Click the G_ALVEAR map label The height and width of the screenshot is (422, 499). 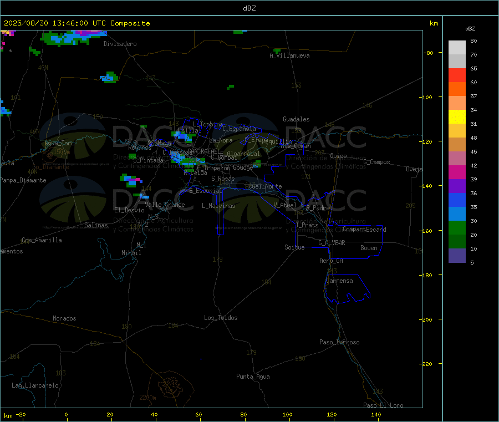tap(332, 243)
